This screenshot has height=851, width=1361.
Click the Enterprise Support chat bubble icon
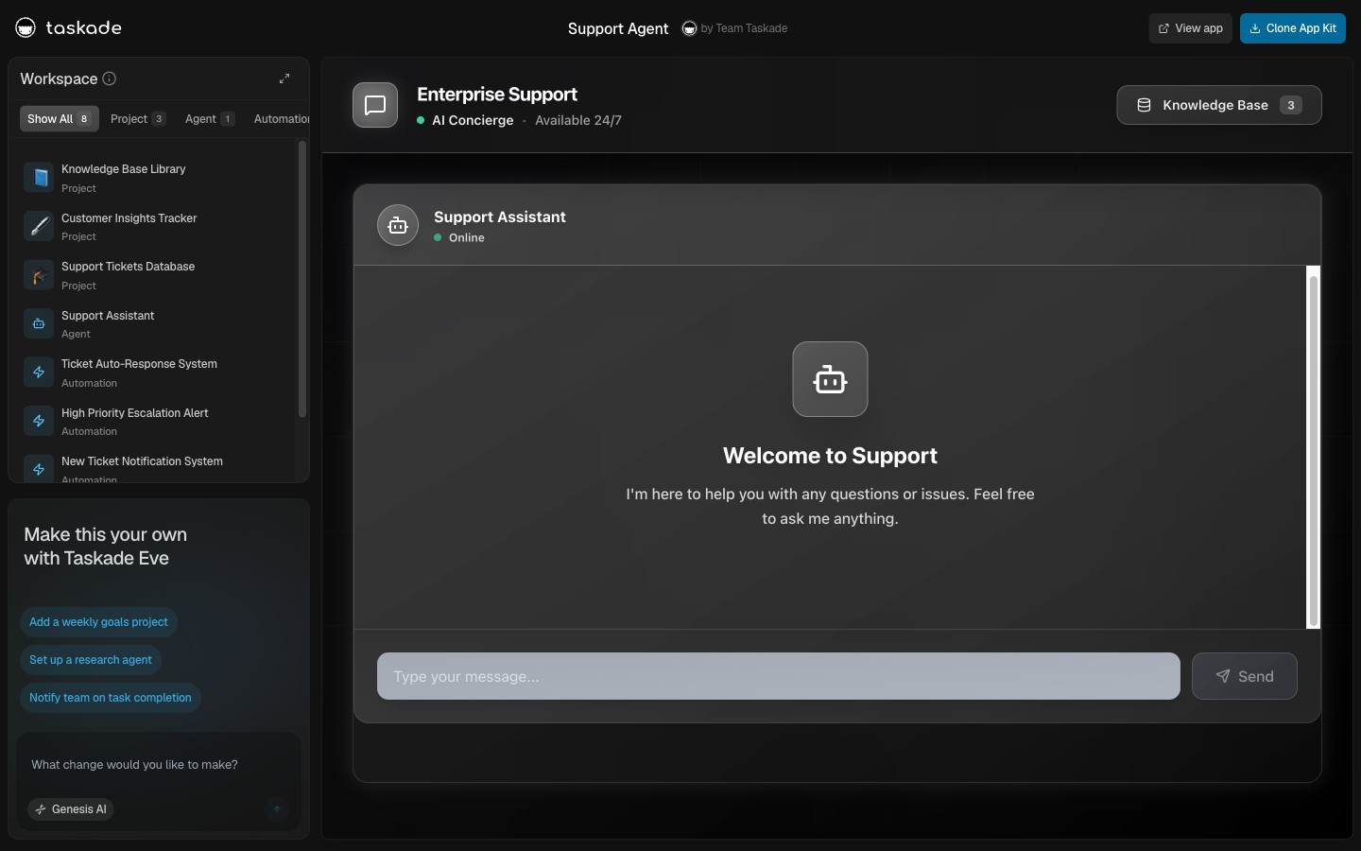click(x=375, y=105)
